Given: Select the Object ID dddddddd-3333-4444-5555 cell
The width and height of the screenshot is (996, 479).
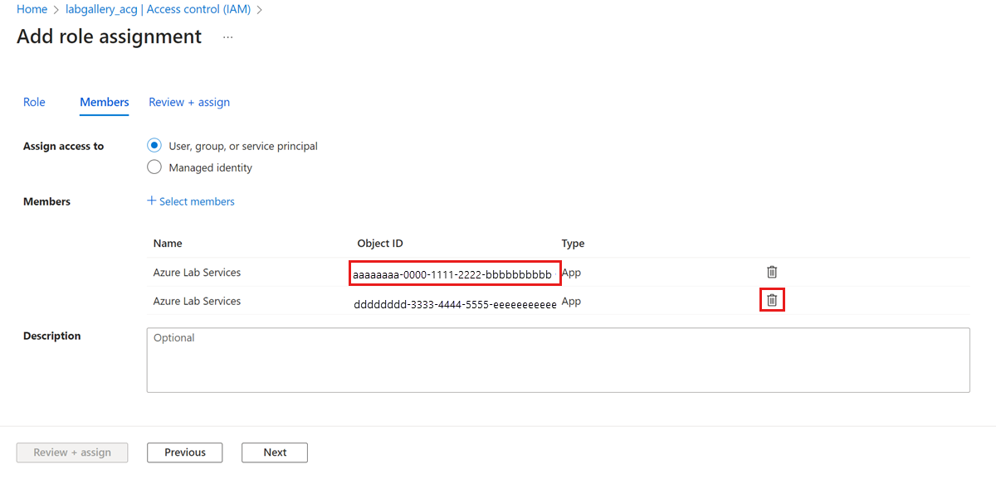Looking at the screenshot, I should pyautogui.click(x=455, y=304).
